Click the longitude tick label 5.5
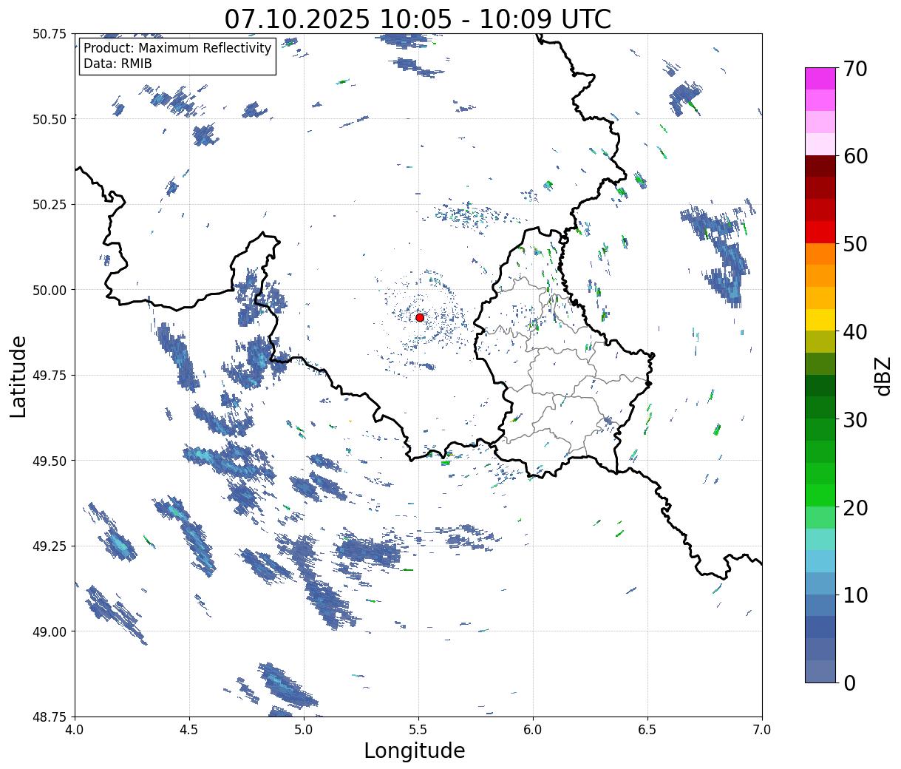The image size is (901, 769). click(x=418, y=730)
